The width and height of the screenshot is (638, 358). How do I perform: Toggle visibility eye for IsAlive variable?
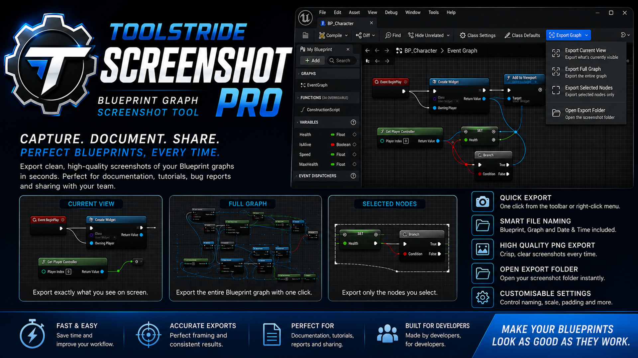(x=354, y=145)
